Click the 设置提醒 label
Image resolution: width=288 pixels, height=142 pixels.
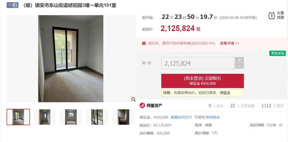[x=280, y=15]
